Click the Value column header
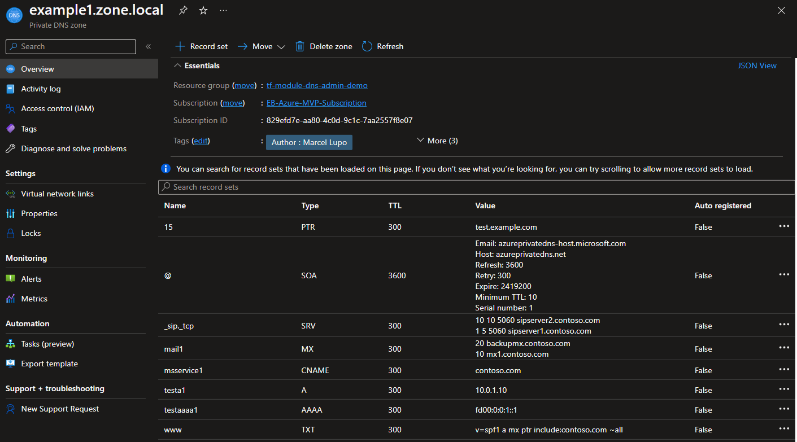 point(485,205)
